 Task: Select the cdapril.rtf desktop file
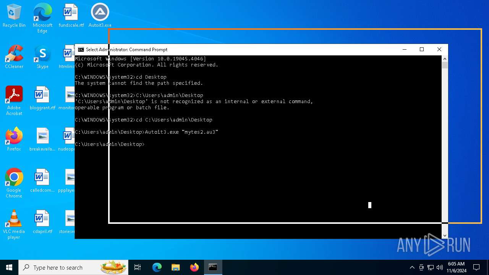click(x=42, y=222)
